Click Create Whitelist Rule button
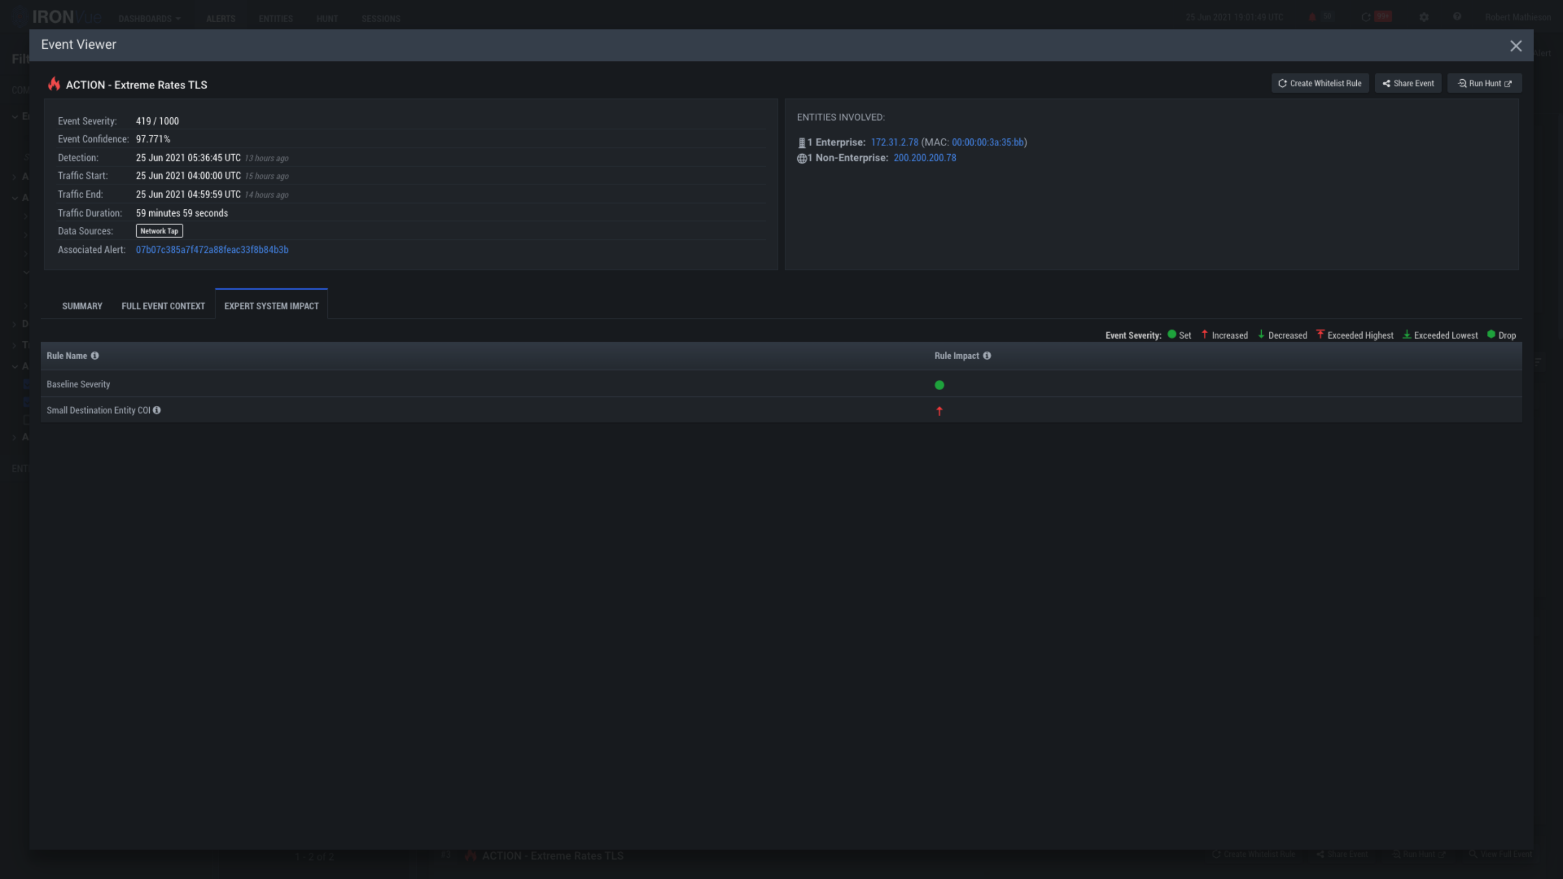The image size is (1563, 879). (x=1320, y=83)
